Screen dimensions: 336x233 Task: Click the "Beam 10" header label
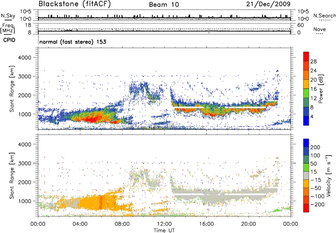coord(164,5)
